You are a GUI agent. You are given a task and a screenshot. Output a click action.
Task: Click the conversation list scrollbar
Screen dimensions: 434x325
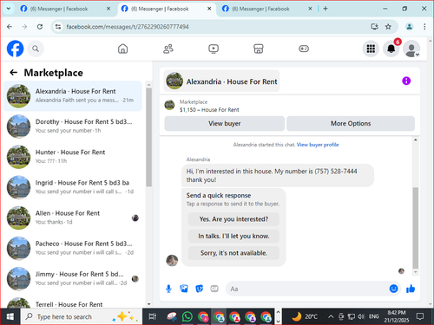click(148, 137)
